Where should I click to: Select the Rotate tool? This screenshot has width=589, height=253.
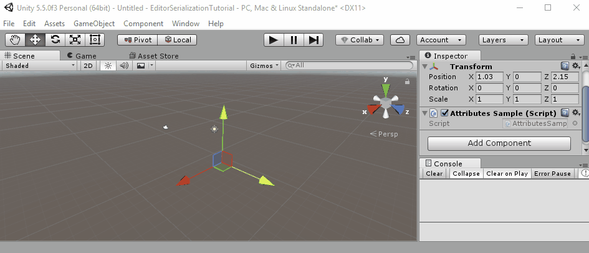pyautogui.click(x=55, y=40)
